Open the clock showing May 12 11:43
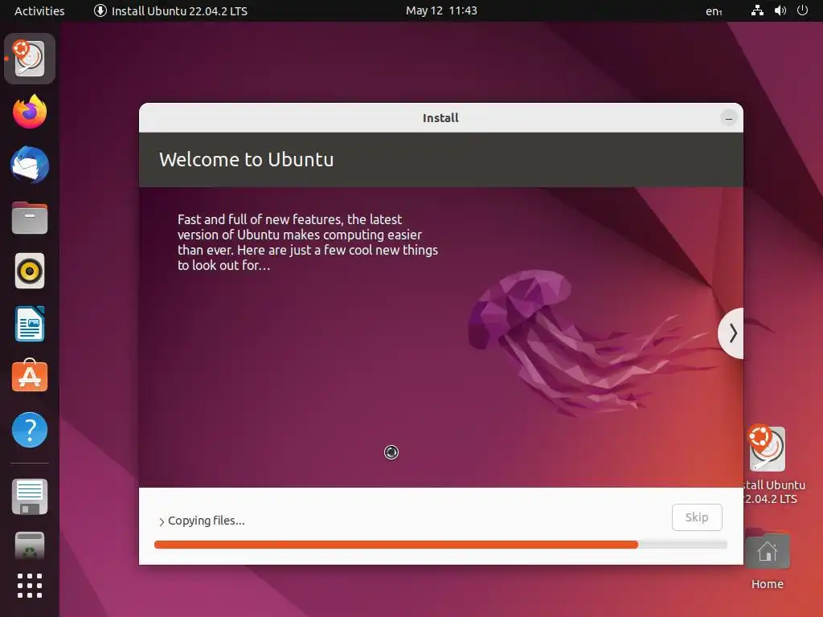The image size is (823, 617). (x=441, y=10)
